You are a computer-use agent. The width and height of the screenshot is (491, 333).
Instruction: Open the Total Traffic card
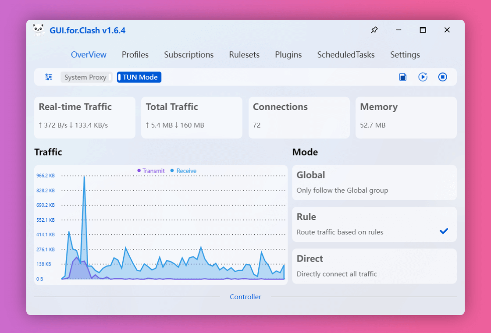pos(192,117)
